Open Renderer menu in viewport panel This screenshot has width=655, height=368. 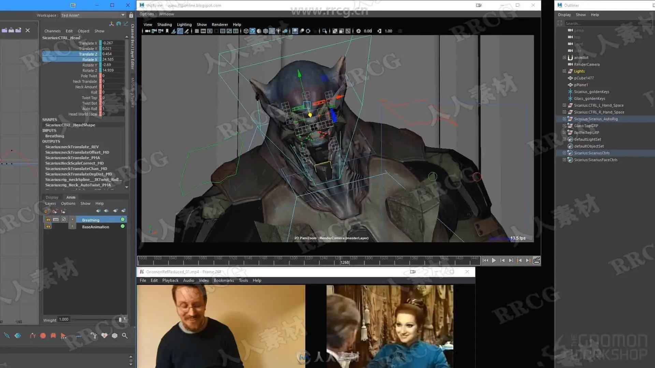[220, 25]
